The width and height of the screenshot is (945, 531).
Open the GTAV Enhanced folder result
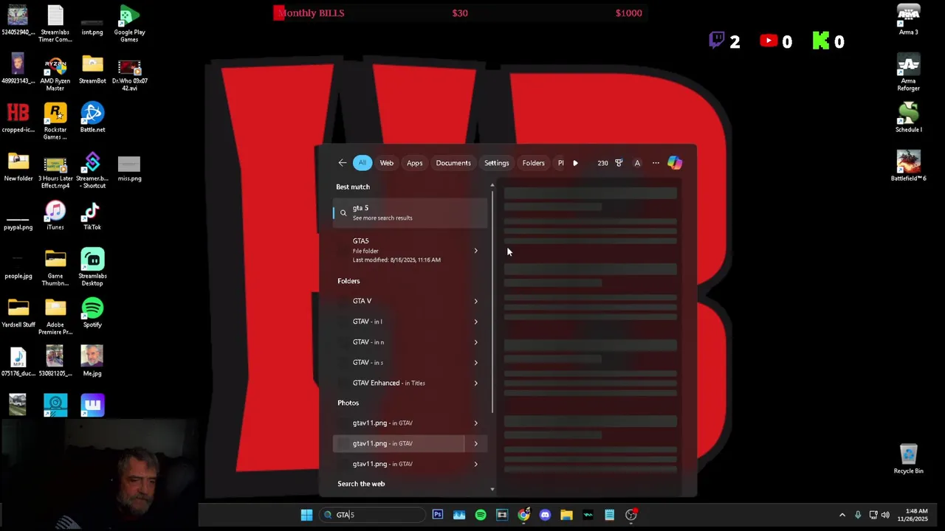399,383
